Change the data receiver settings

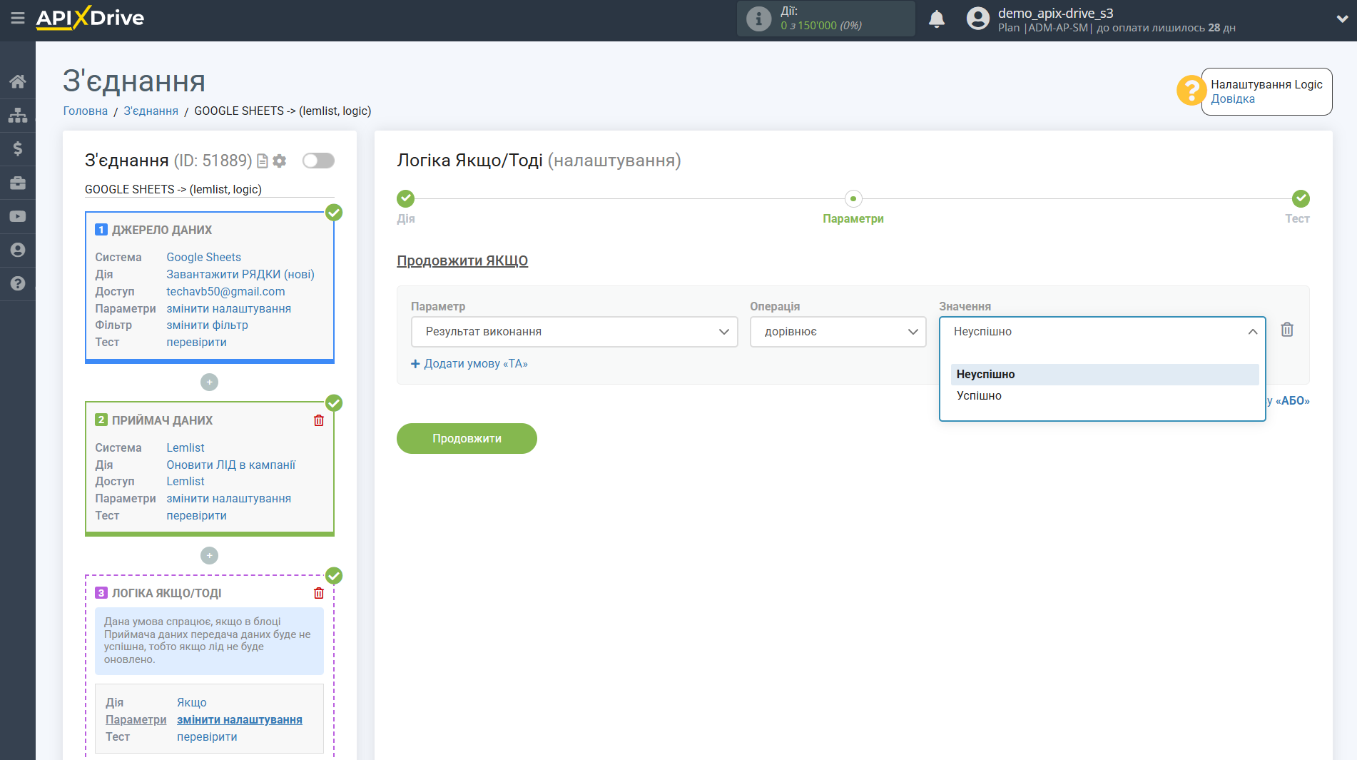(x=228, y=498)
